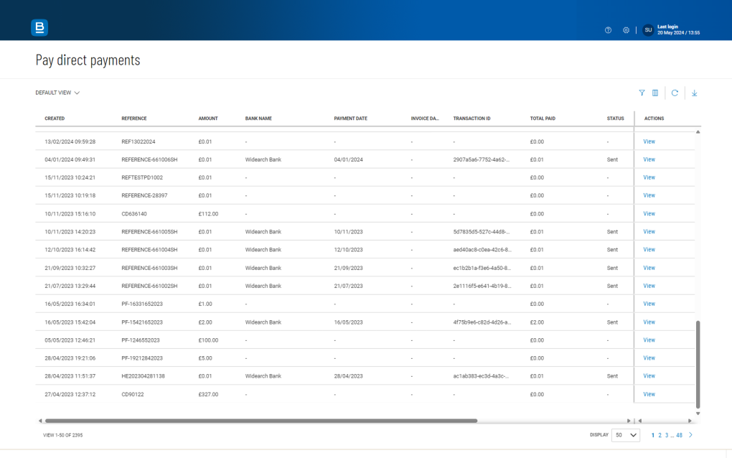Click the SU user avatar
Viewport: 732px width, 458px height.
(x=648, y=30)
